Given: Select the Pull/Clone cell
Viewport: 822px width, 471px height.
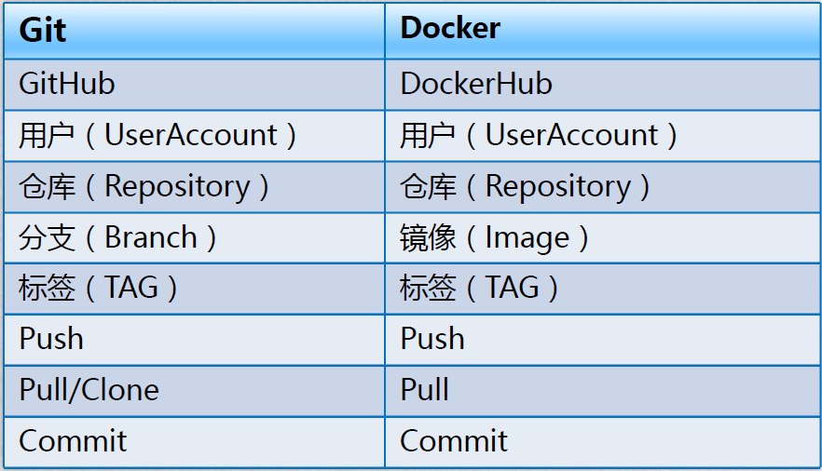Looking at the screenshot, I should coord(89,390).
